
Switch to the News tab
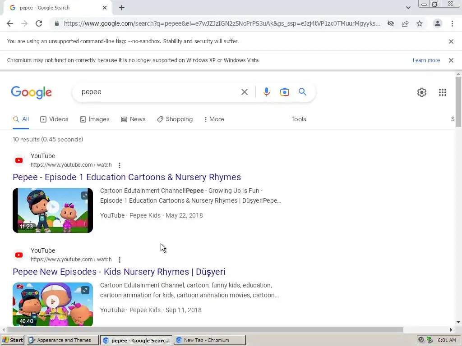[x=133, y=119]
